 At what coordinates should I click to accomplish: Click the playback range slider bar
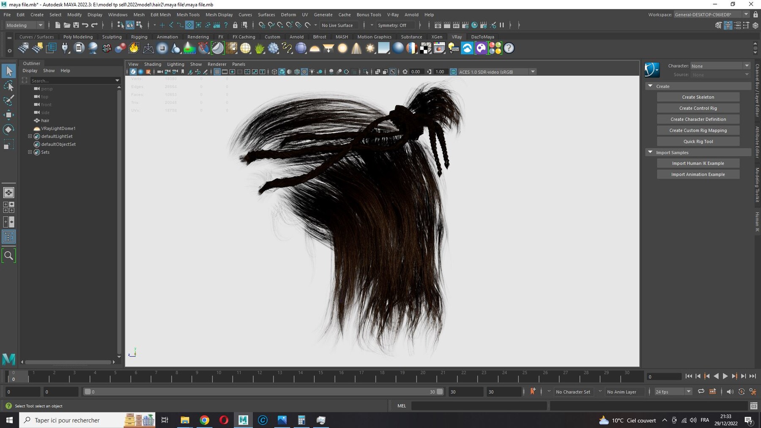(x=263, y=392)
